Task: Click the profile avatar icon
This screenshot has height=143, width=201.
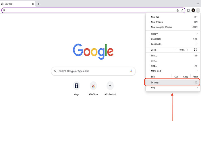Action: (x=193, y=10)
